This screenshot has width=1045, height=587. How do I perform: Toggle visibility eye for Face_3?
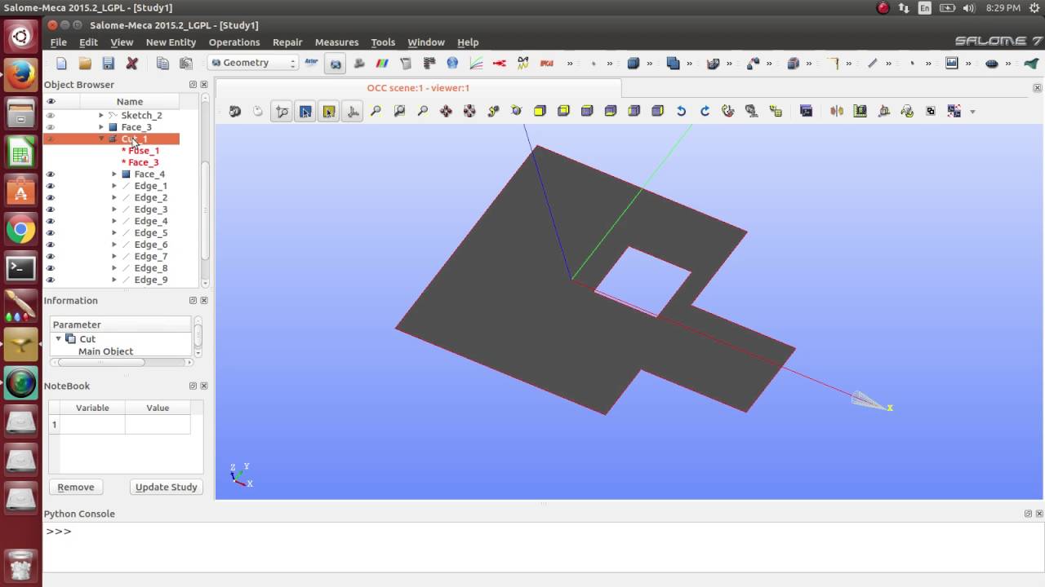(51, 127)
